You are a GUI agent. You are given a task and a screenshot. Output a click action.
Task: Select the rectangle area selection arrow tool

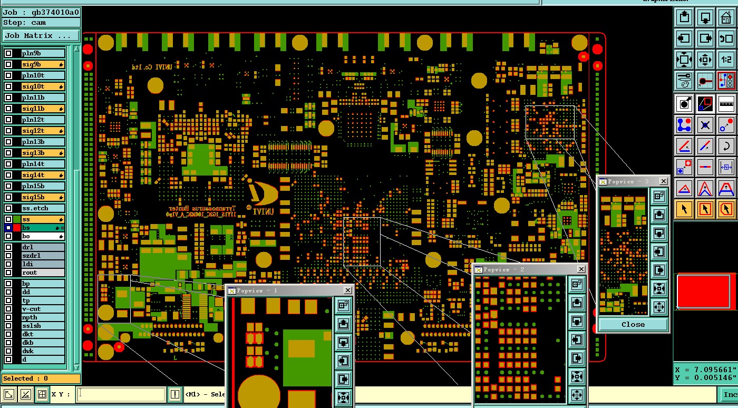point(705,209)
